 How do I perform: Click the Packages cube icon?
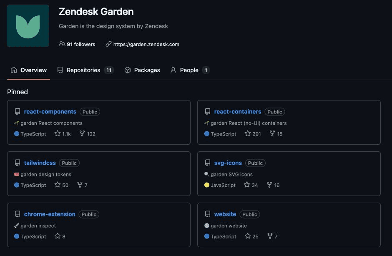click(x=128, y=70)
